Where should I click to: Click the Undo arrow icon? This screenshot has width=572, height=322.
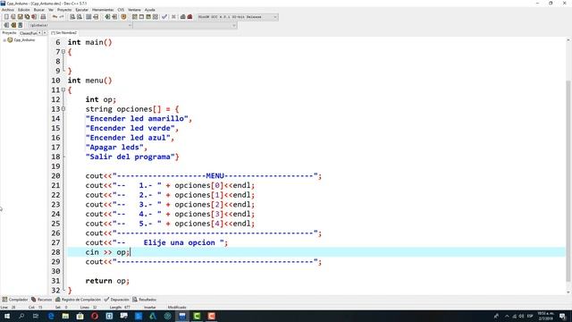(55, 17)
